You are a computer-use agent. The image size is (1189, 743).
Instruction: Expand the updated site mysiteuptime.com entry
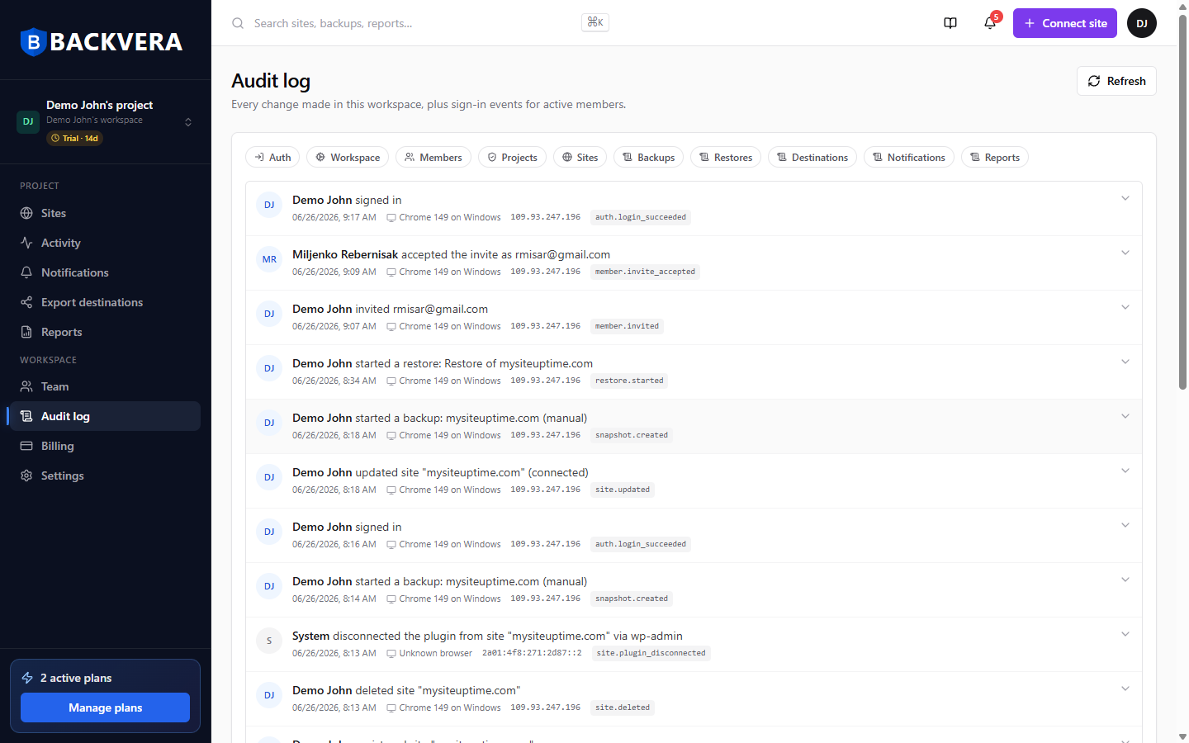tap(1125, 471)
